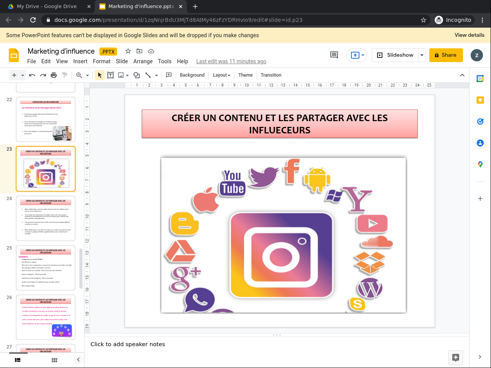Open Google Contacts side panel

point(480,143)
